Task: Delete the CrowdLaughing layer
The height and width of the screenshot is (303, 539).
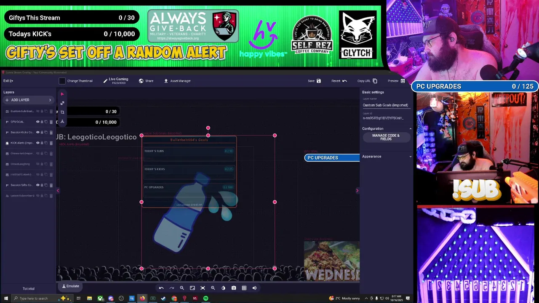Action: (x=51, y=164)
